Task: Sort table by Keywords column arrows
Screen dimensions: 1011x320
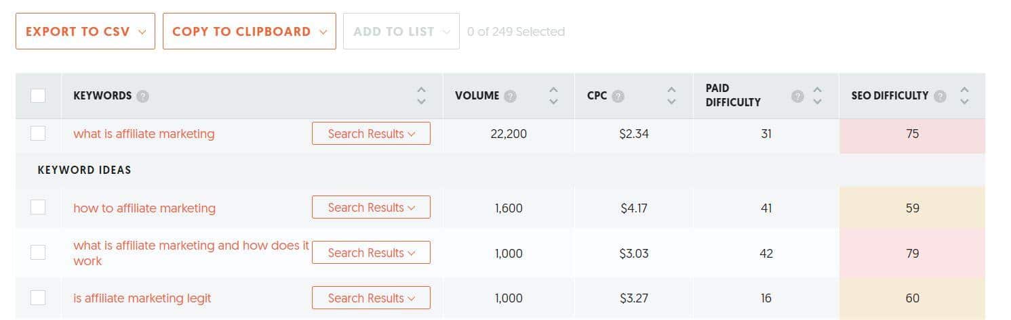Action: point(421,95)
